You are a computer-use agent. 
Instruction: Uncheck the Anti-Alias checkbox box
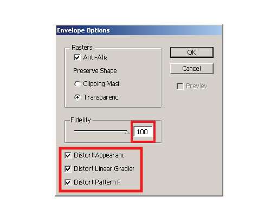77,57
